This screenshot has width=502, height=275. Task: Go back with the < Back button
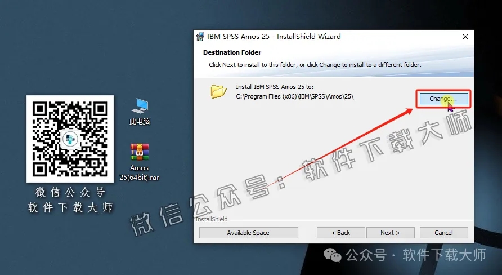(x=340, y=233)
